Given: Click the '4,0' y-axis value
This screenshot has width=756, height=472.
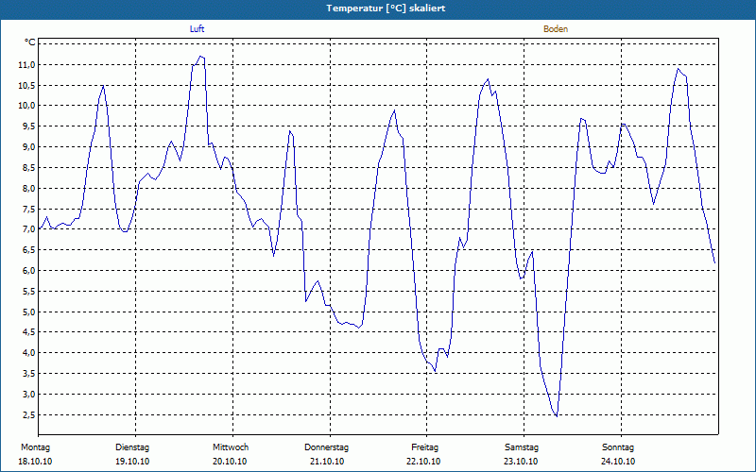Looking at the screenshot, I should (x=28, y=352).
